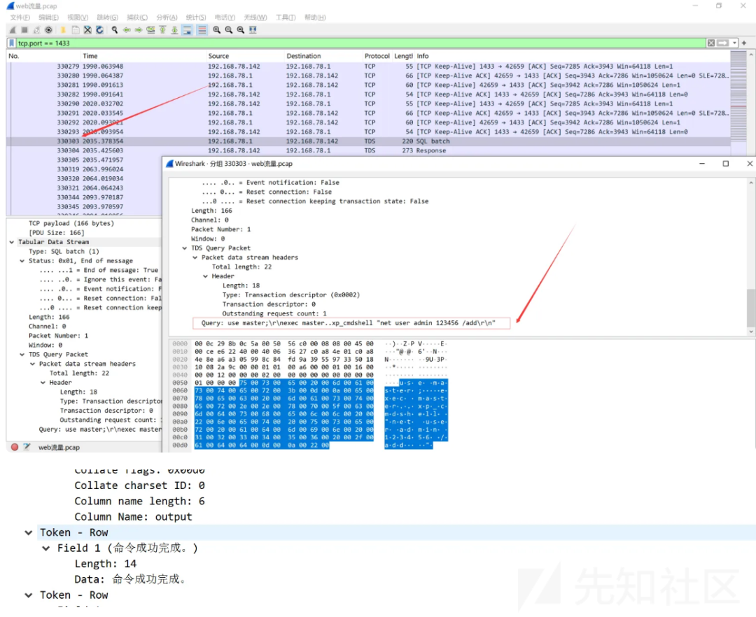Go to next packet green right arrow
756x617 pixels.
point(139,30)
